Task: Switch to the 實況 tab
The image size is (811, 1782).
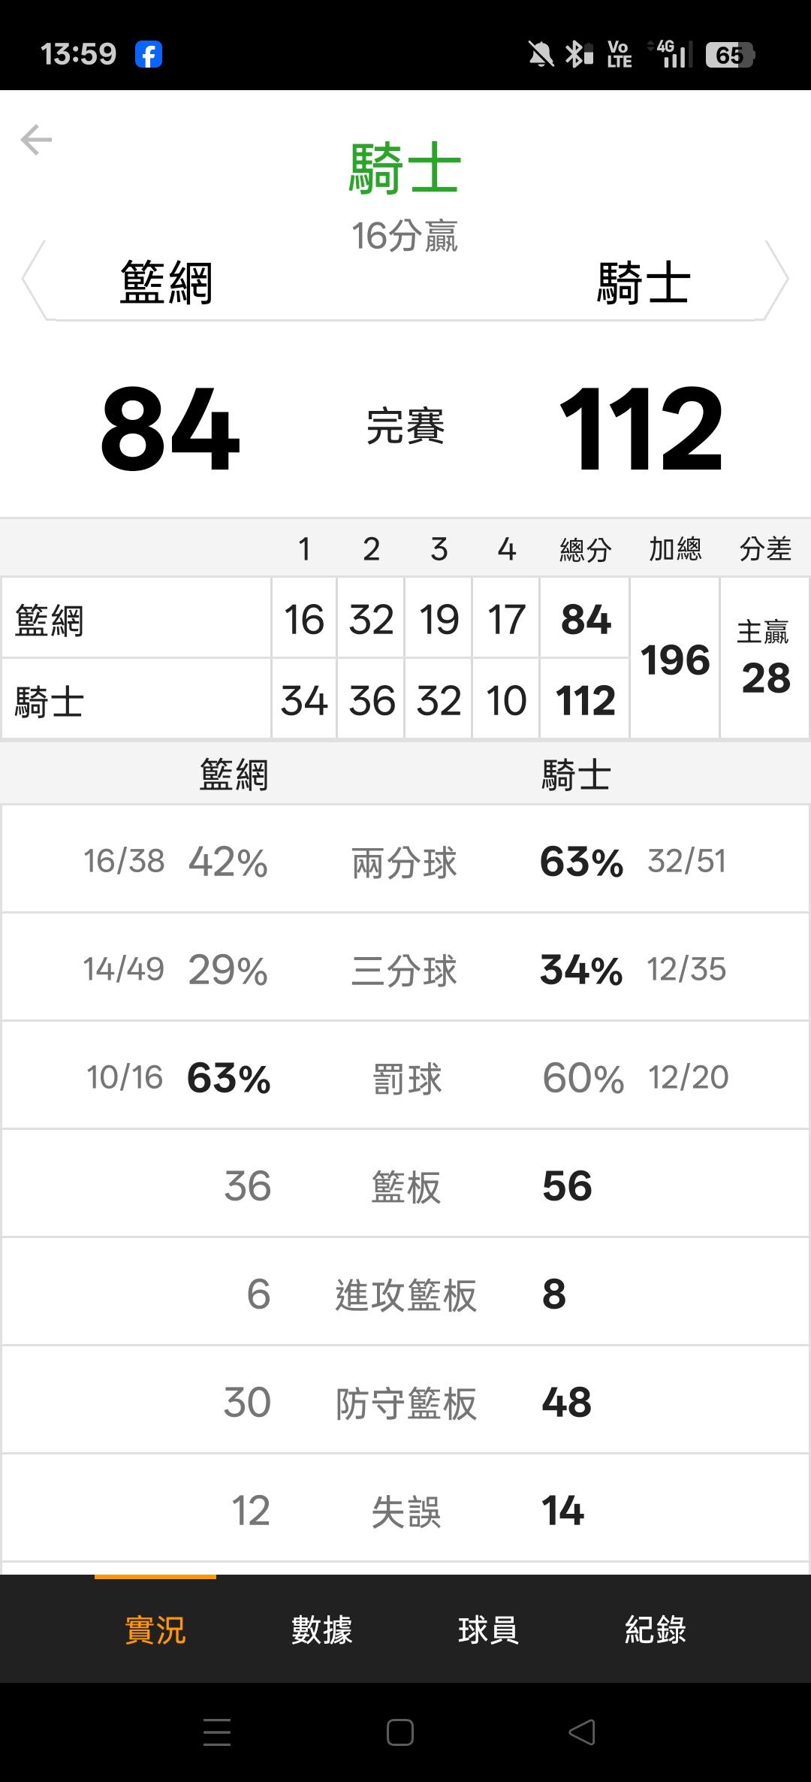Action: click(x=155, y=1630)
